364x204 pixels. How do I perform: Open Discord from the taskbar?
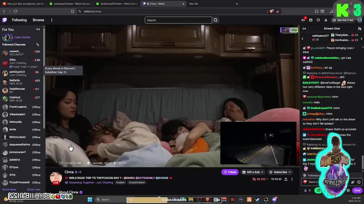coord(274,199)
